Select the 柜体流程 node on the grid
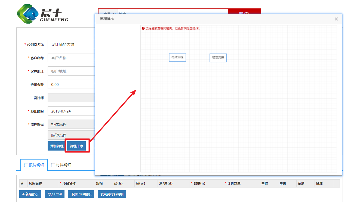 coord(177,57)
